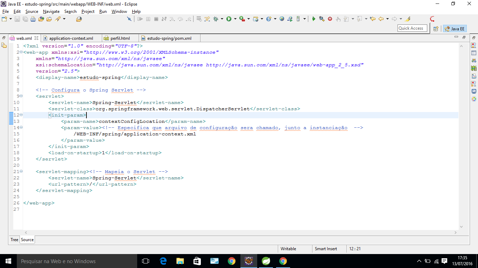The image size is (478, 268).
Task: Restore the left minimized view stack
Action: click(4, 37)
